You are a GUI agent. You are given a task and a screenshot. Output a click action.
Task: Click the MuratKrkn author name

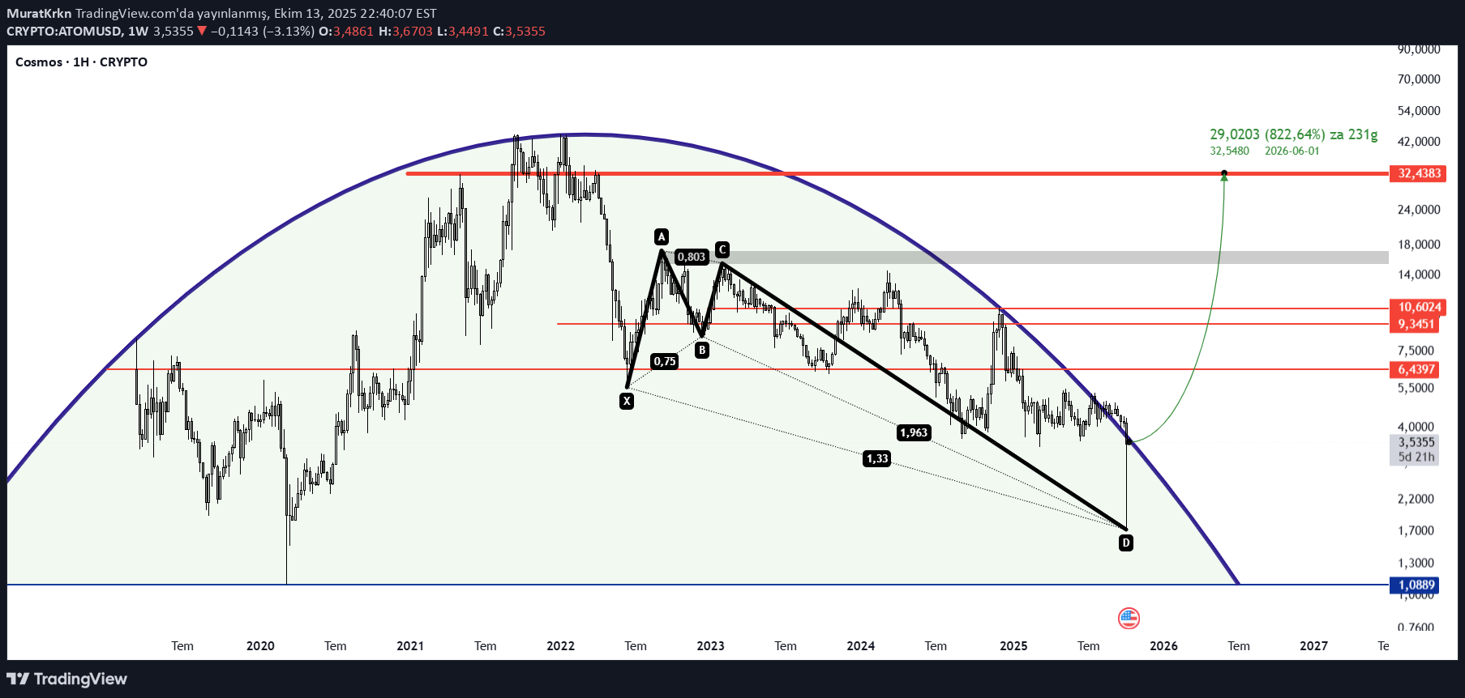39,14
